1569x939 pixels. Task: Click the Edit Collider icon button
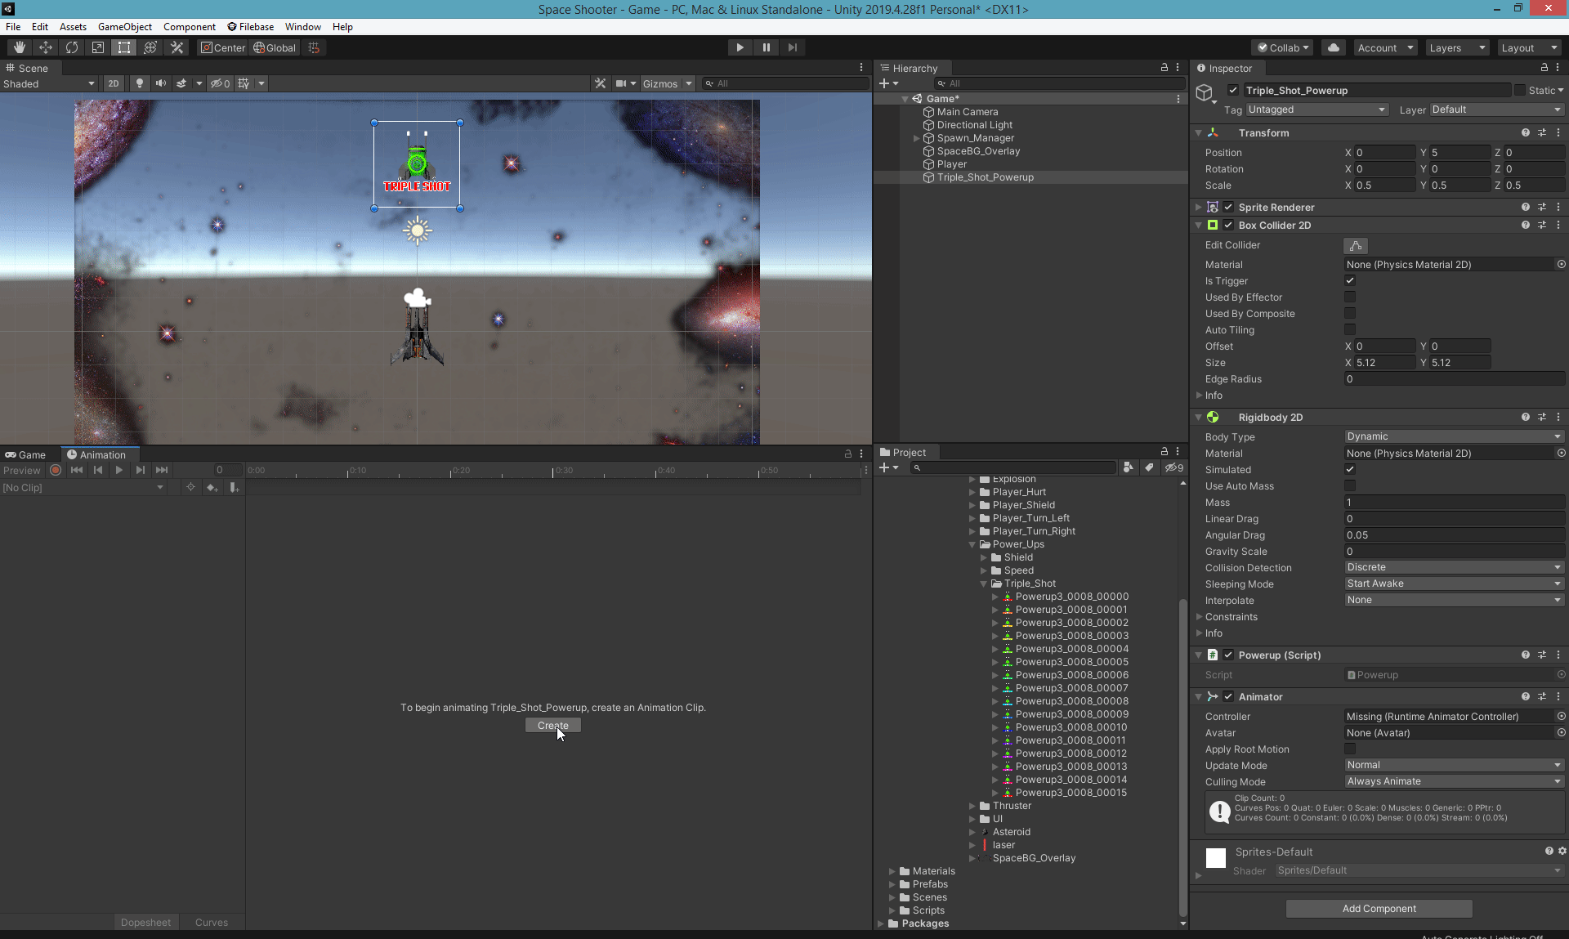point(1355,245)
